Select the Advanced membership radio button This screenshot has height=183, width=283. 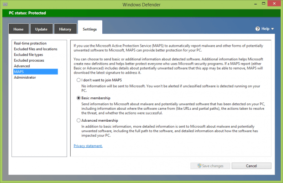[79, 120]
